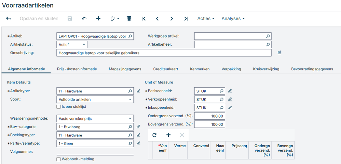This screenshot has height=164, width=341.
Task: Click the undo icon in toolbar
Action: 84,18
